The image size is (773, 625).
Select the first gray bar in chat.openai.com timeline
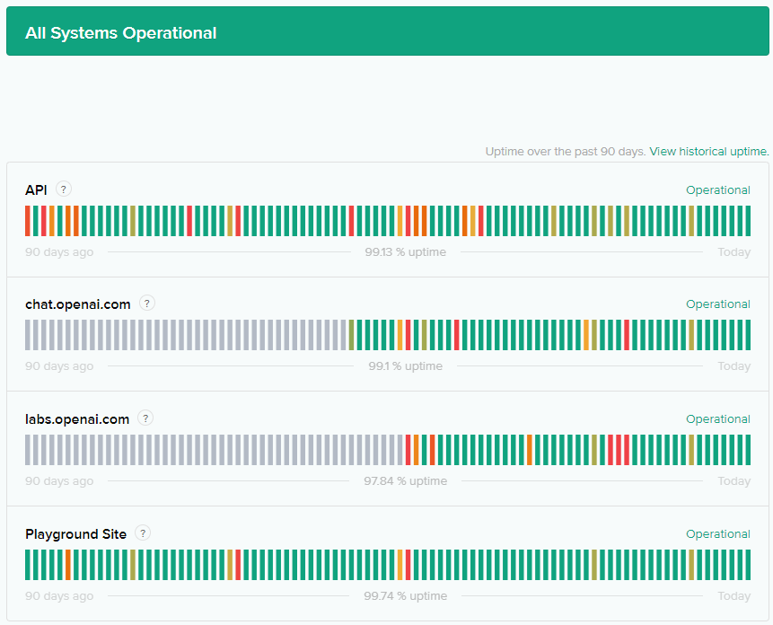coord(28,335)
